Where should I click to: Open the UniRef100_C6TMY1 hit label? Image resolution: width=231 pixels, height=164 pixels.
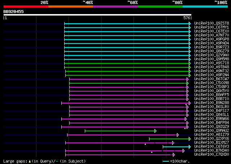point(212,27)
